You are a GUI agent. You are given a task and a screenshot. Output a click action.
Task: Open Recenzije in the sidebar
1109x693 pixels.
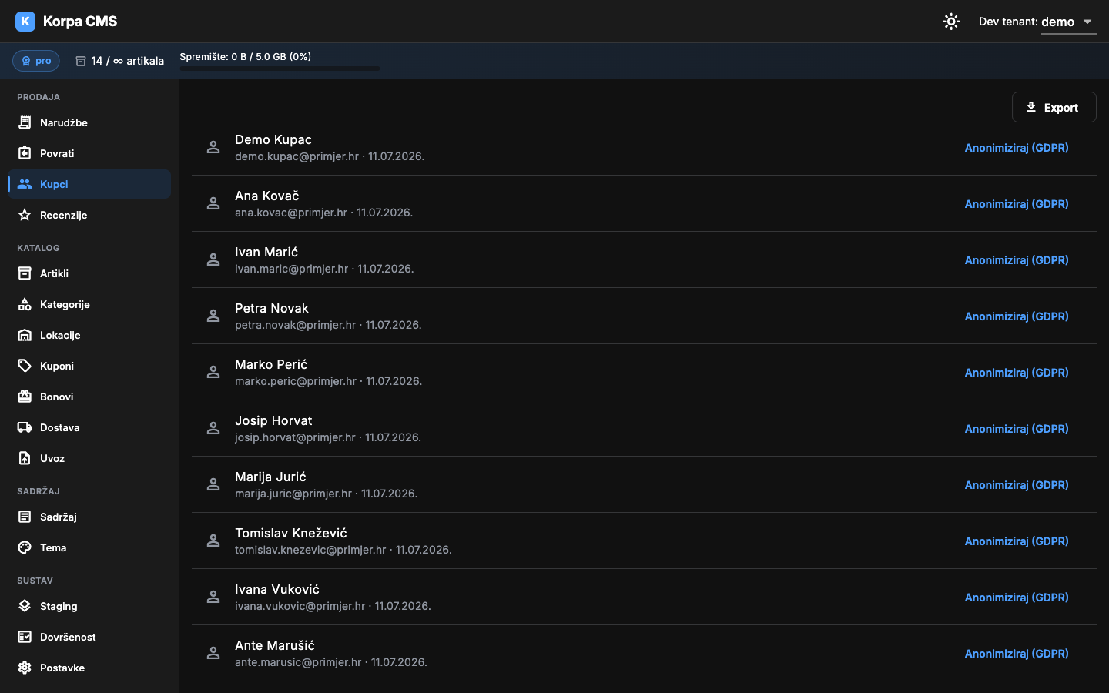coord(89,215)
